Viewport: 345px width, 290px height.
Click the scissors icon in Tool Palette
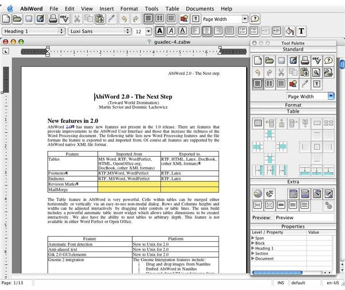click(x=281, y=72)
